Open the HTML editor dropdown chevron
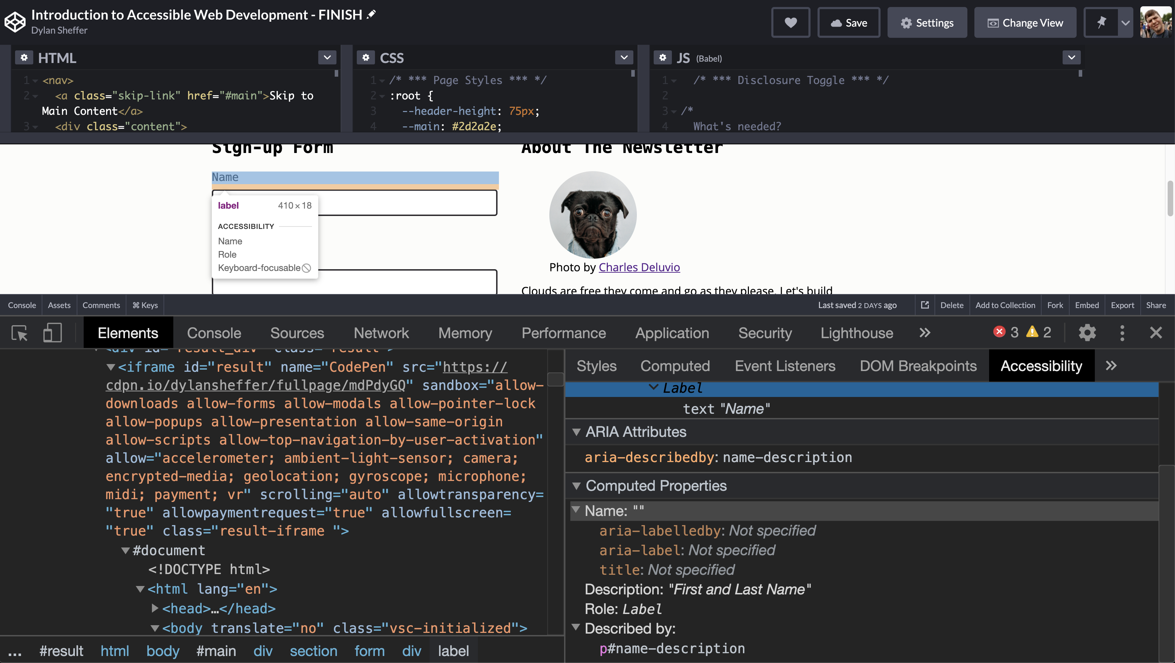Image resolution: width=1175 pixels, height=663 pixels. [x=327, y=57]
